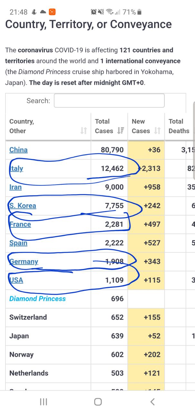Tap the Android home button
This screenshot has height=413, width=195.
(98, 402)
